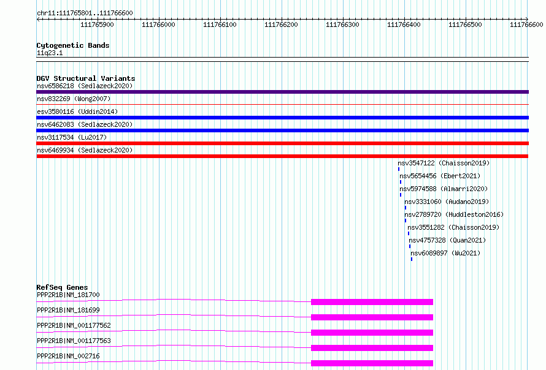Click the small blue nsv6089897 marker
The height and width of the screenshot is (370, 546).
412,259
